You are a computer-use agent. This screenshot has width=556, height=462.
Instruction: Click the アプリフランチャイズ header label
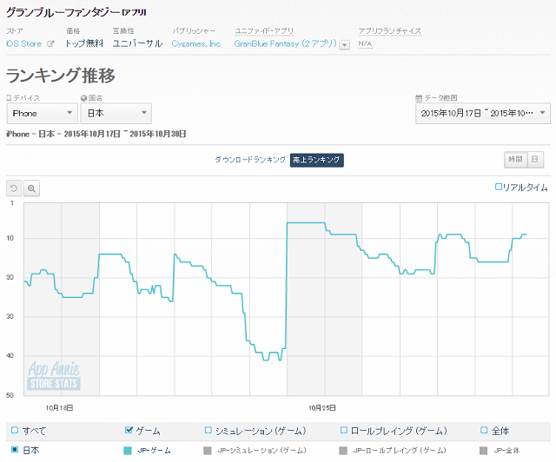[x=390, y=31]
